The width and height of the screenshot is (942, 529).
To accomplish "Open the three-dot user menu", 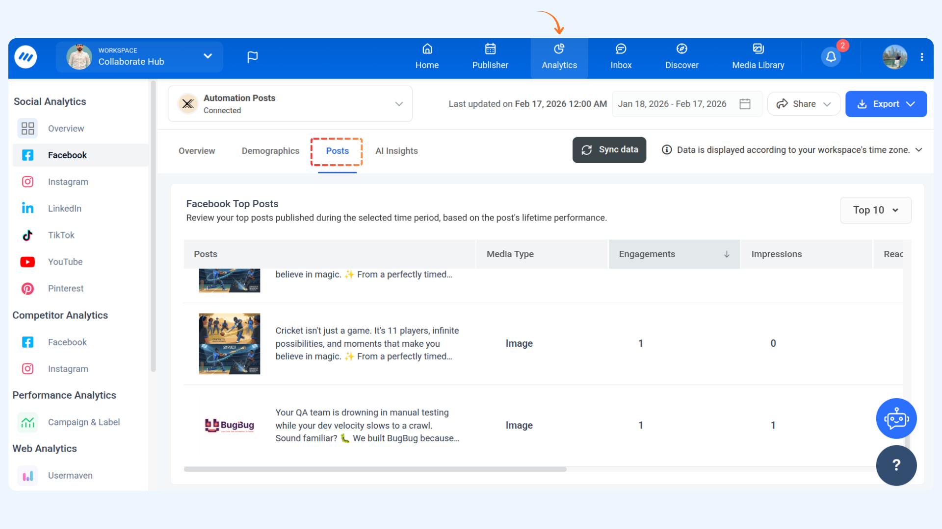I will point(922,57).
